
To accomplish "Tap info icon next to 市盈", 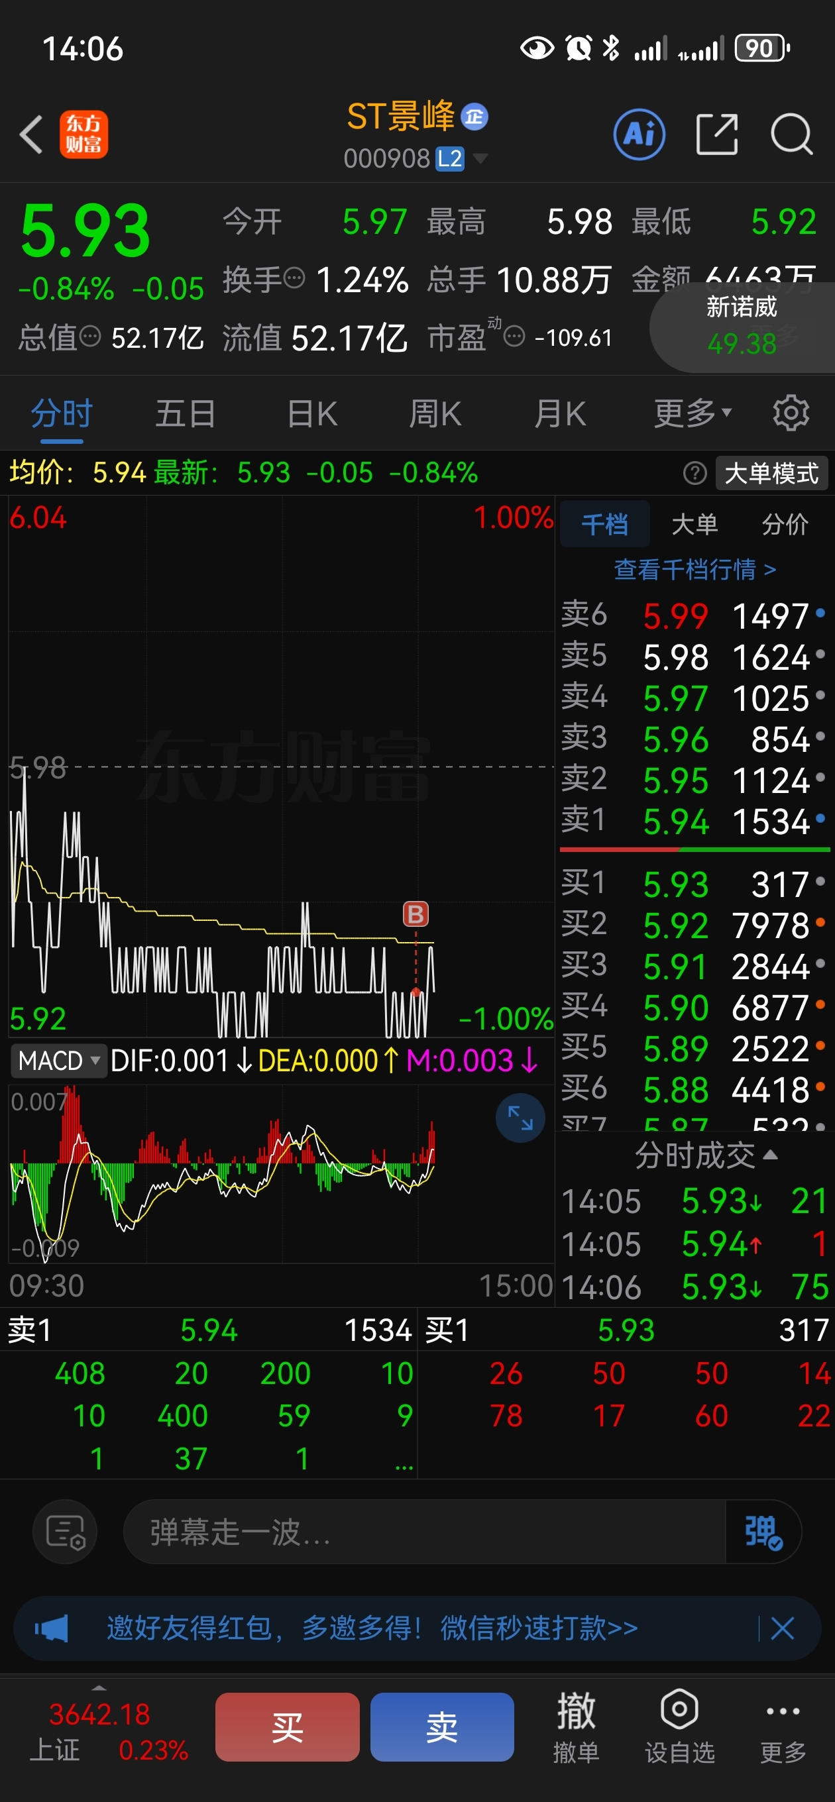I will 514,337.
